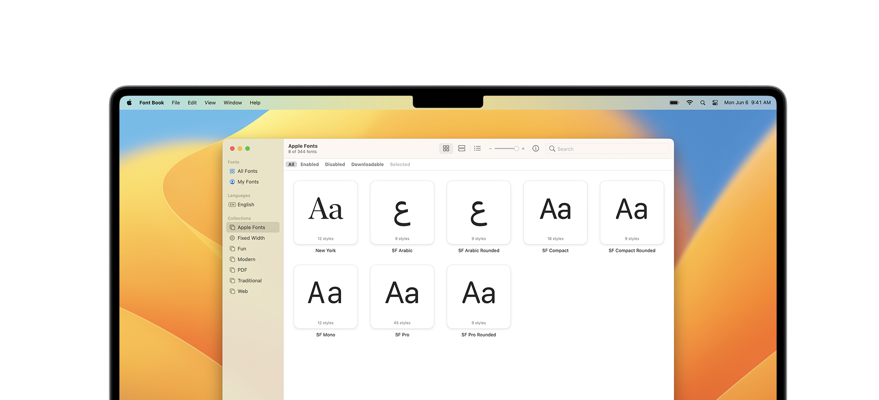Open Spotlight search in the menu bar

pyautogui.click(x=702, y=103)
